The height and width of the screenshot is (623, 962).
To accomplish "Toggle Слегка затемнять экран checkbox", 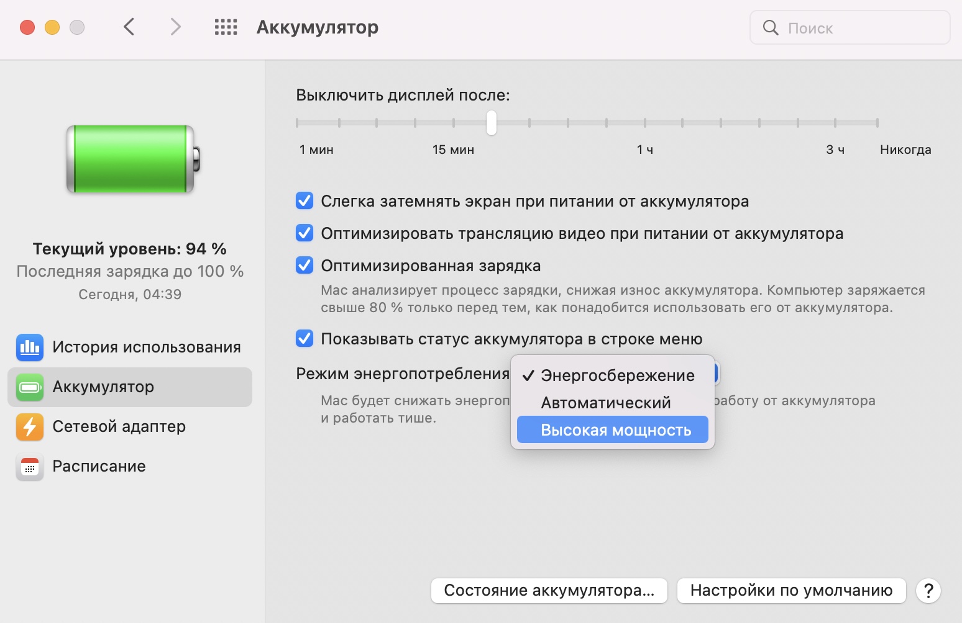I will 305,201.
